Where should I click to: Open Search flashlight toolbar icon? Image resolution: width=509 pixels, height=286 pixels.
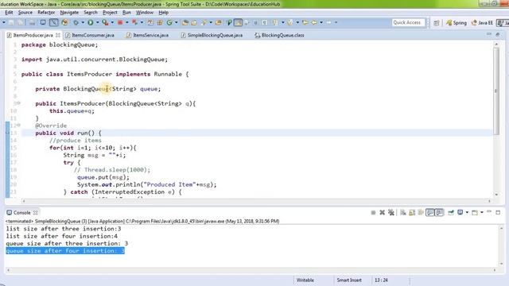tap(204, 22)
